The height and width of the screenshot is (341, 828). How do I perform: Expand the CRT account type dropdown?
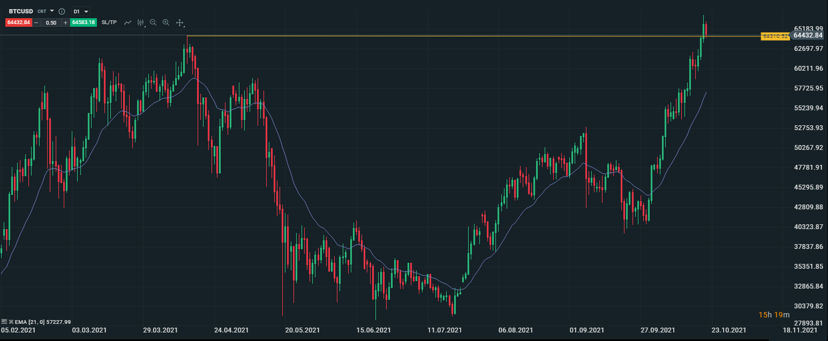52,11
